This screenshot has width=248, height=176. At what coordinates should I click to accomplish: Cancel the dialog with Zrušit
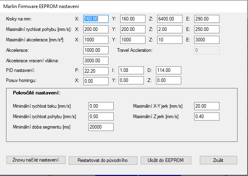pos(218,160)
